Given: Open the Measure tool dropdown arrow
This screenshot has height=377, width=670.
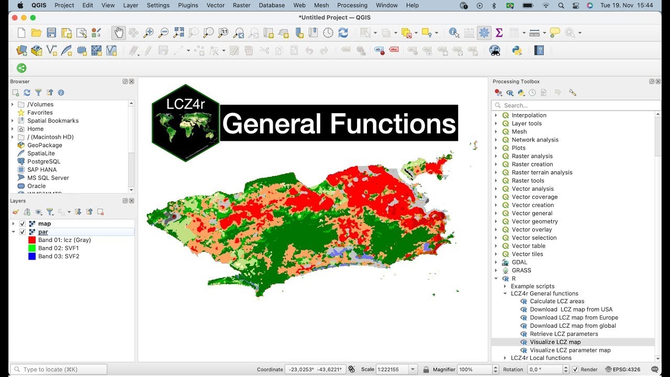Looking at the screenshot, I should 544,33.
